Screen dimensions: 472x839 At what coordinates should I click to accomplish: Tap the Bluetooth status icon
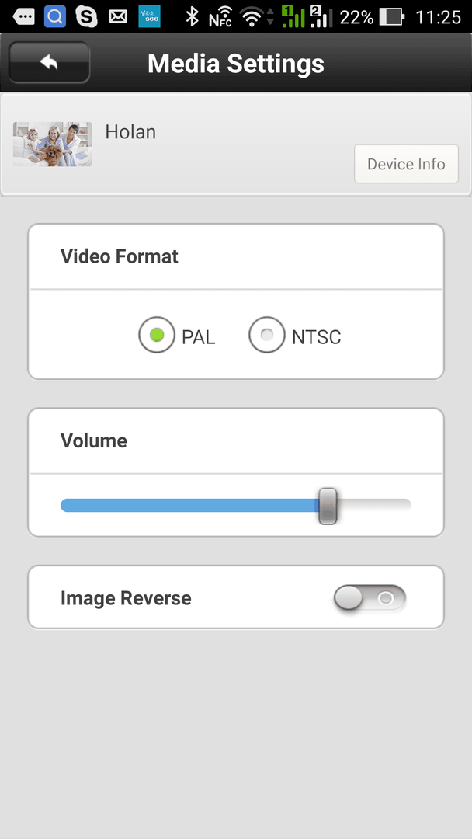point(192,16)
